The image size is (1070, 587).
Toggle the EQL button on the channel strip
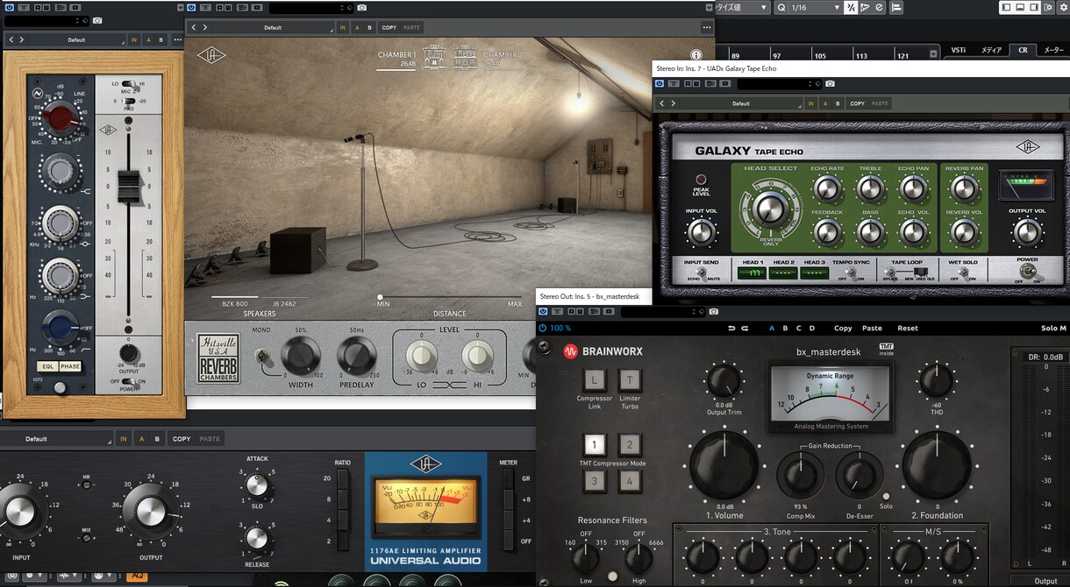tap(48, 366)
